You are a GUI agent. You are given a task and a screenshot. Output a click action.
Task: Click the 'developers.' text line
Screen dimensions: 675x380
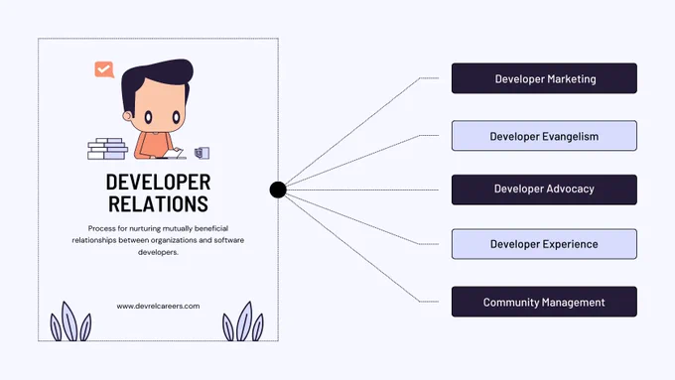coord(158,252)
